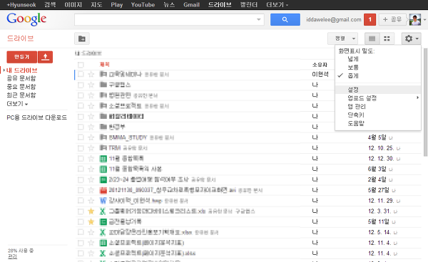This screenshot has width=428, height=262.
Task: Choose 보통 display density
Action: tap(353, 68)
